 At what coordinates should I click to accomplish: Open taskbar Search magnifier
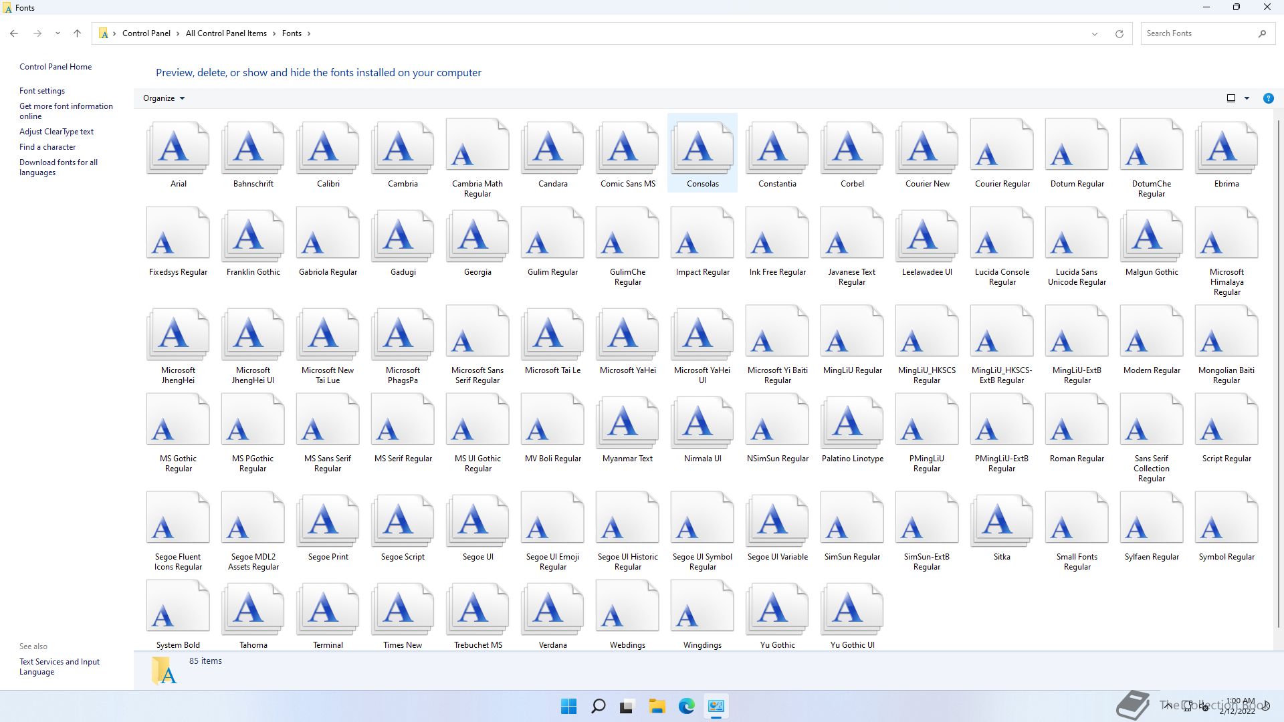pos(598,706)
